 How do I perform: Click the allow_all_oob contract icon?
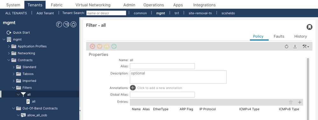24,115
